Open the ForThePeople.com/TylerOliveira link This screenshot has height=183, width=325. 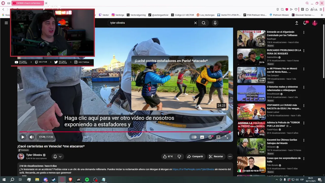(193, 169)
